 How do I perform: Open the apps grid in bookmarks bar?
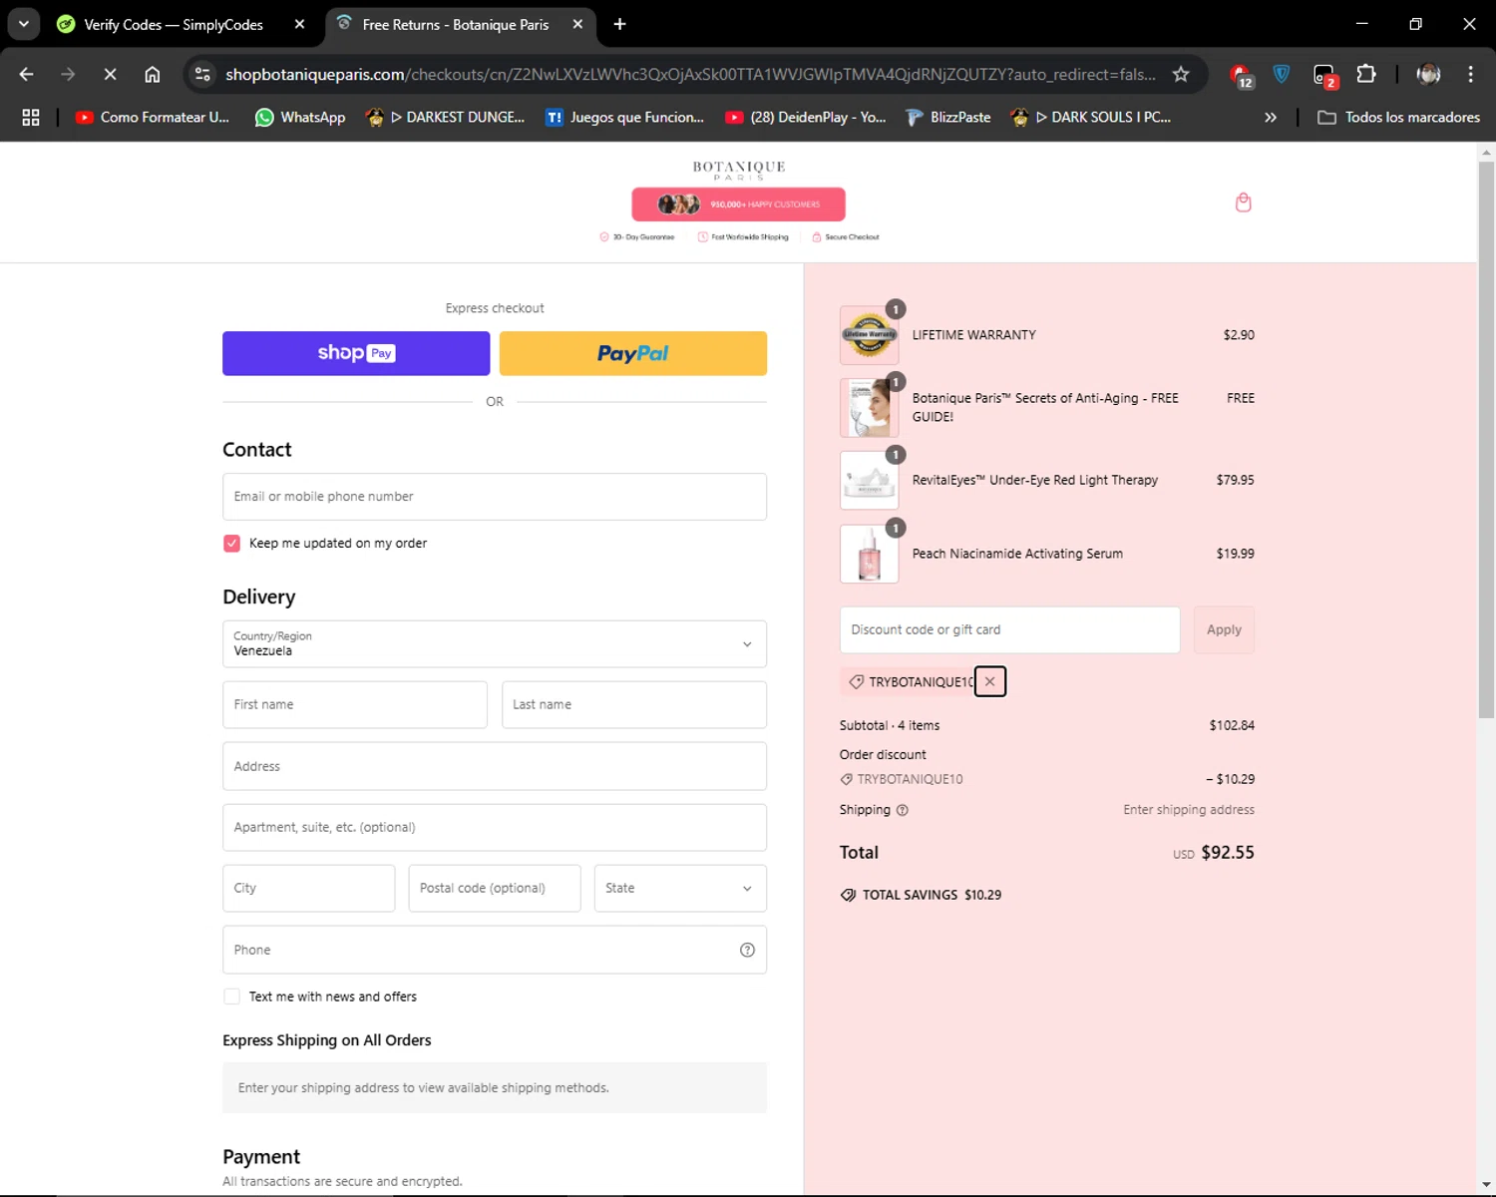(x=31, y=117)
